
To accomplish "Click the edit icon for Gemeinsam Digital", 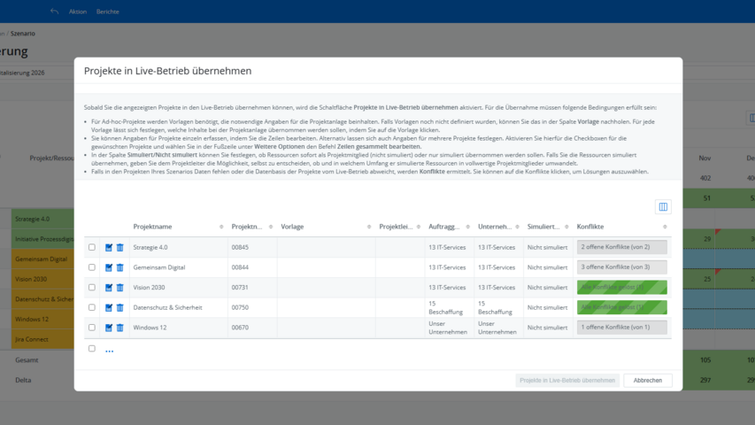I will (109, 267).
